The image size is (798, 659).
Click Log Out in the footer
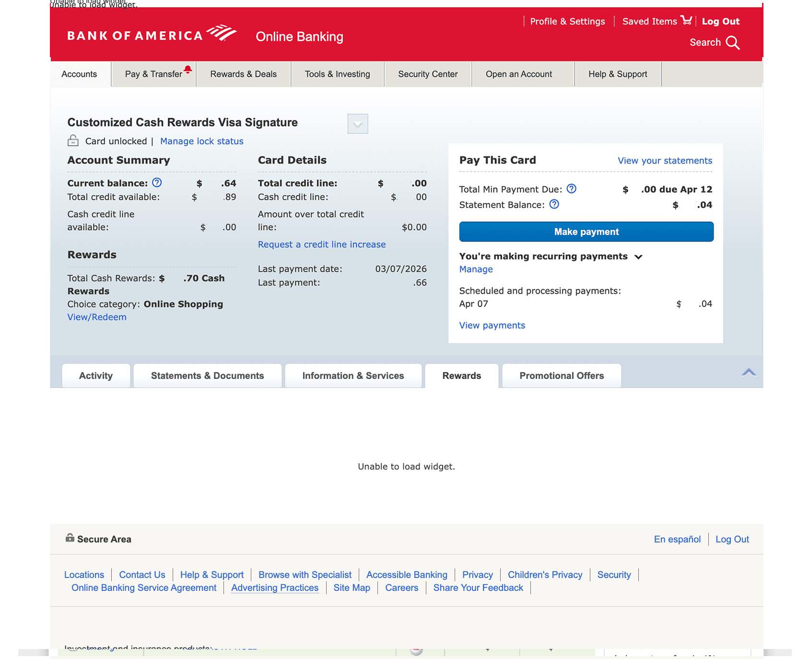coord(732,539)
